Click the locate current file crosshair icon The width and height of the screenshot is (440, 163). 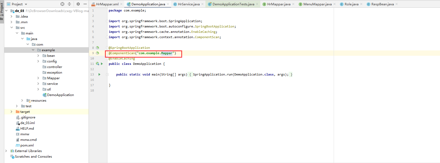point(62,4)
